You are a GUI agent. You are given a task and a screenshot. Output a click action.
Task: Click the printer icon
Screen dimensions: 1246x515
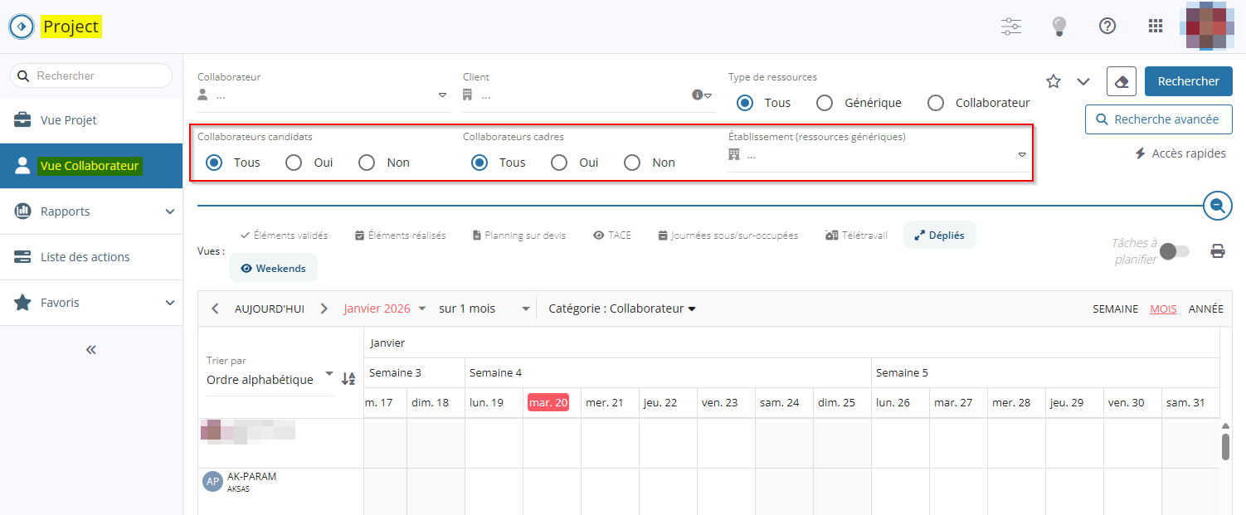[x=1217, y=251]
